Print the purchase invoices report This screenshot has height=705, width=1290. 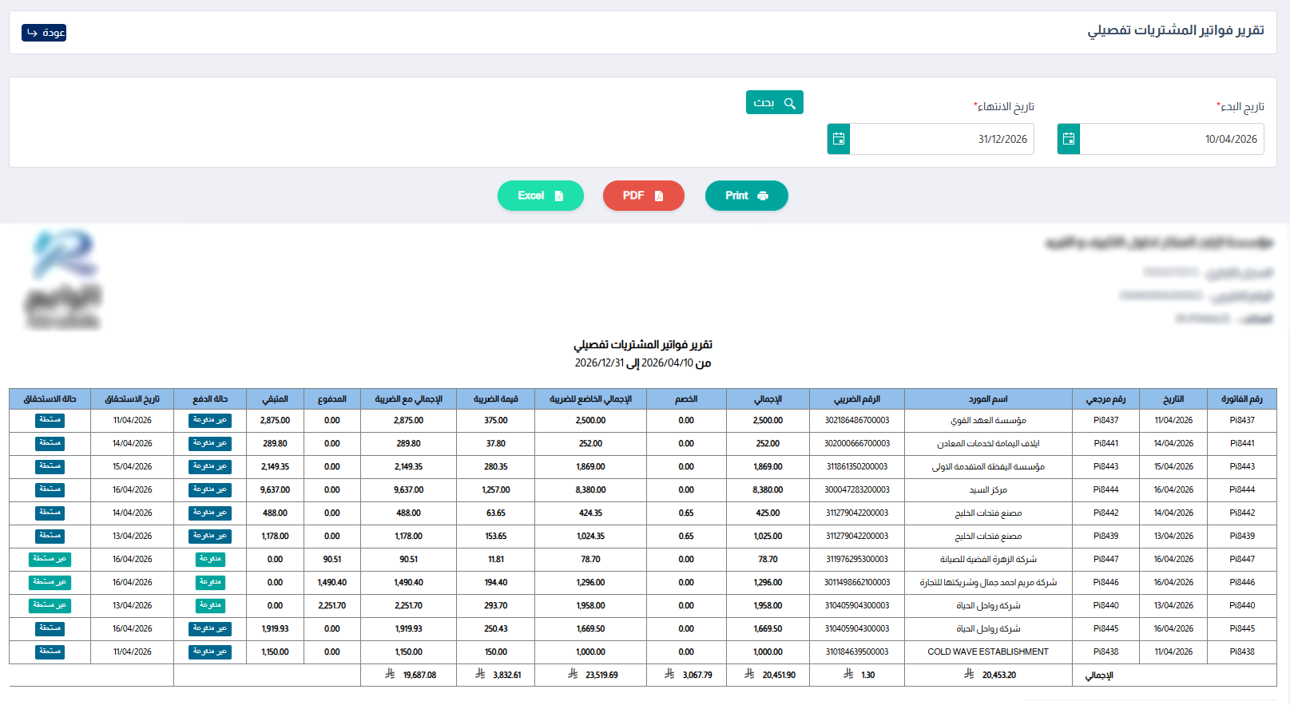(747, 196)
